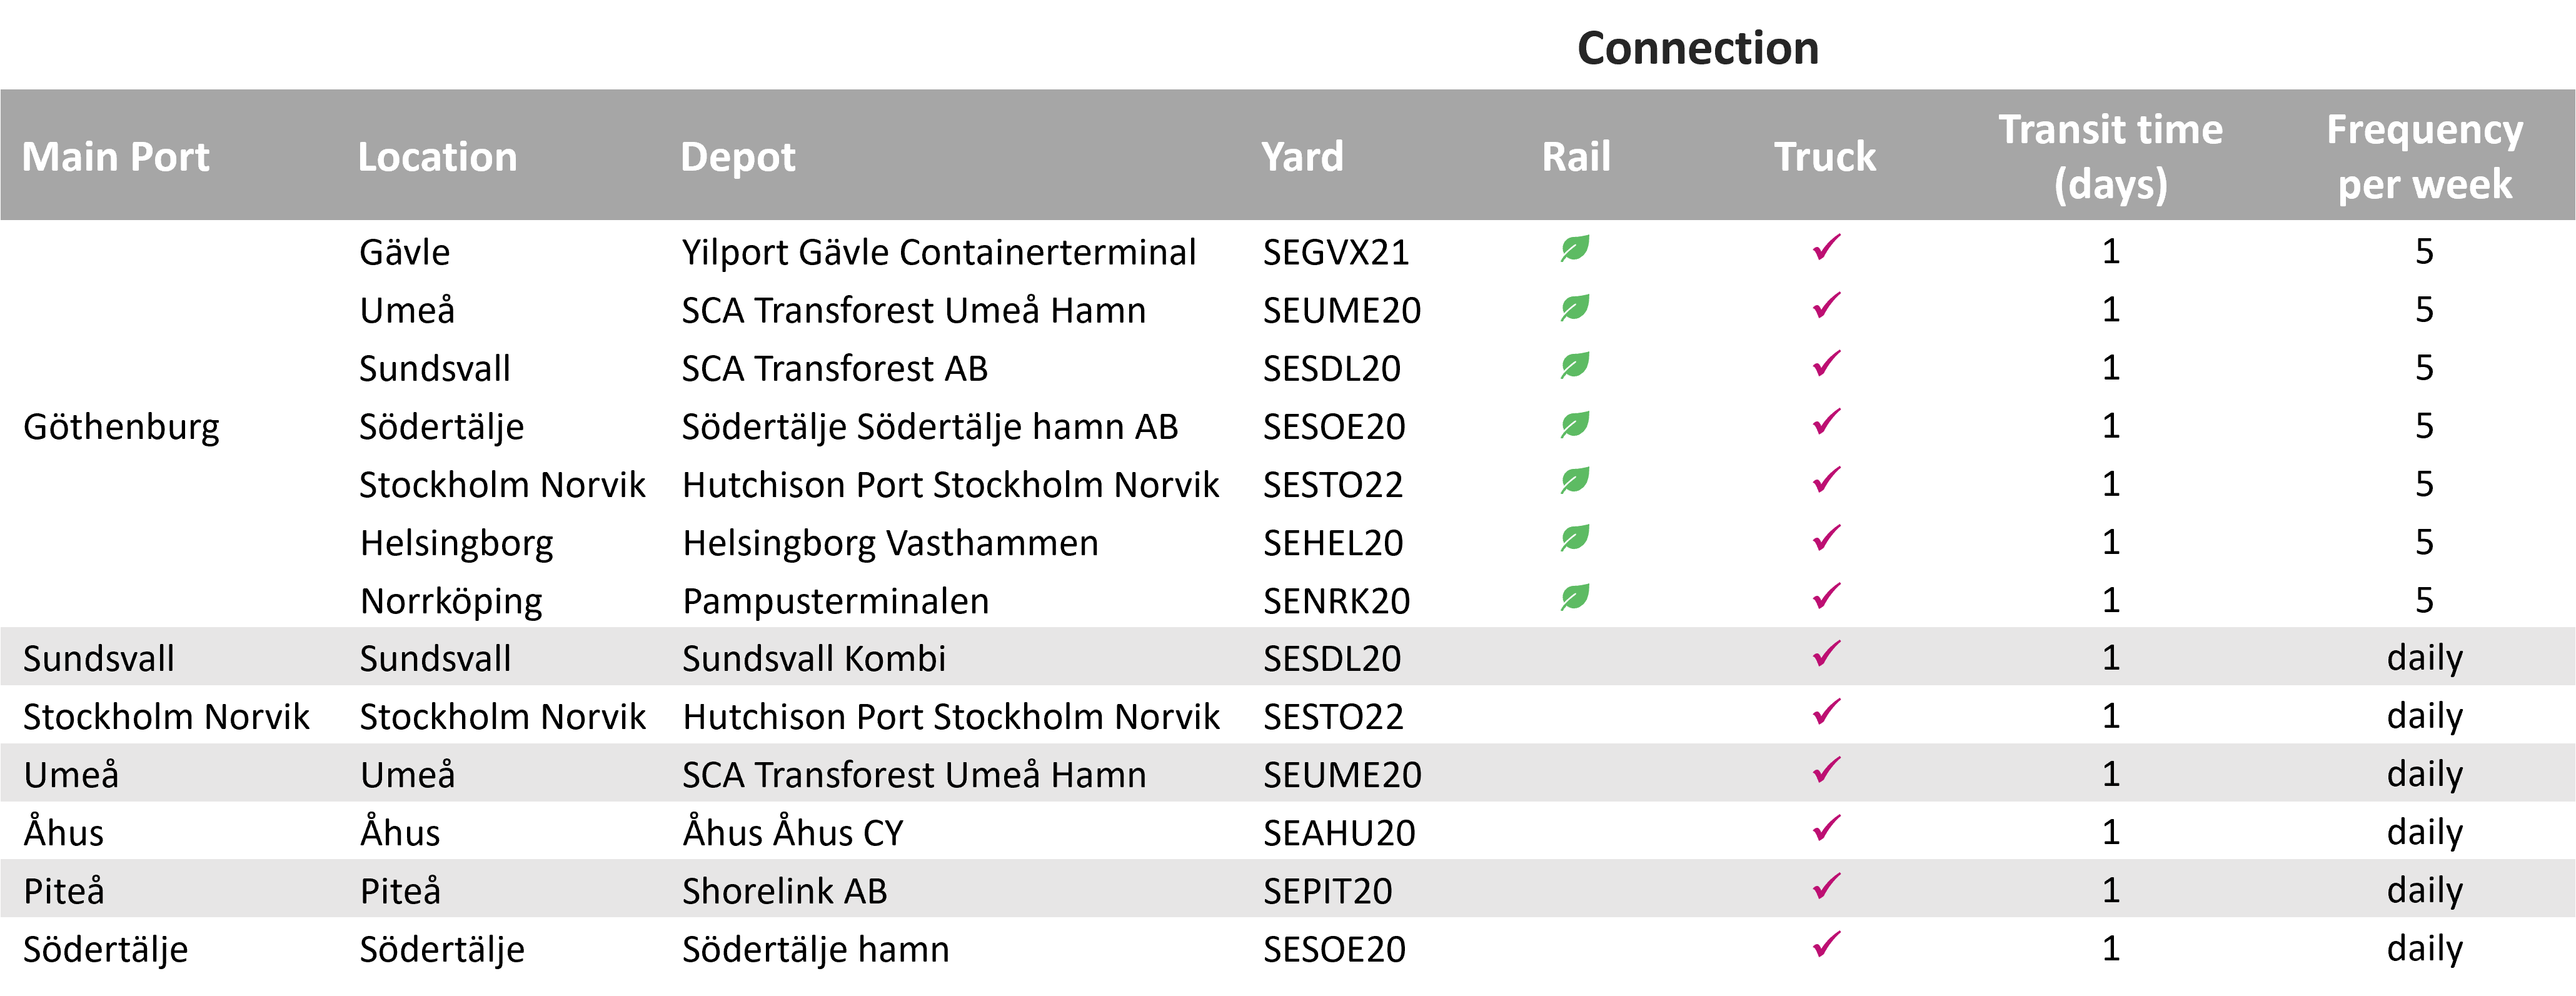Click the rail leaf icon in Umeå row
The height and width of the screenshot is (996, 2576).
click(x=1575, y=308)
